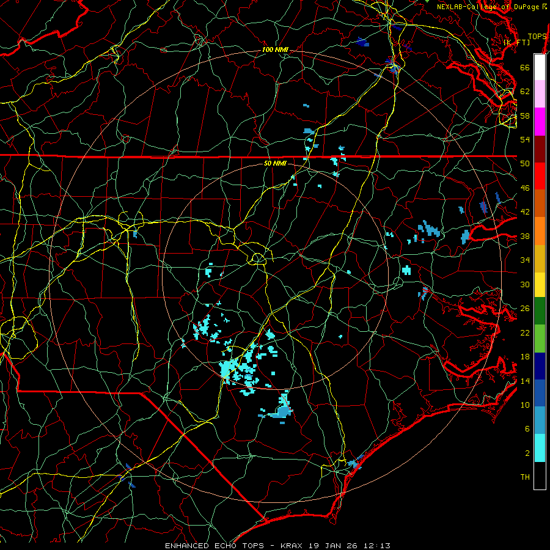
Task: Click the light pink legend swatch
Action: [540, 94]
